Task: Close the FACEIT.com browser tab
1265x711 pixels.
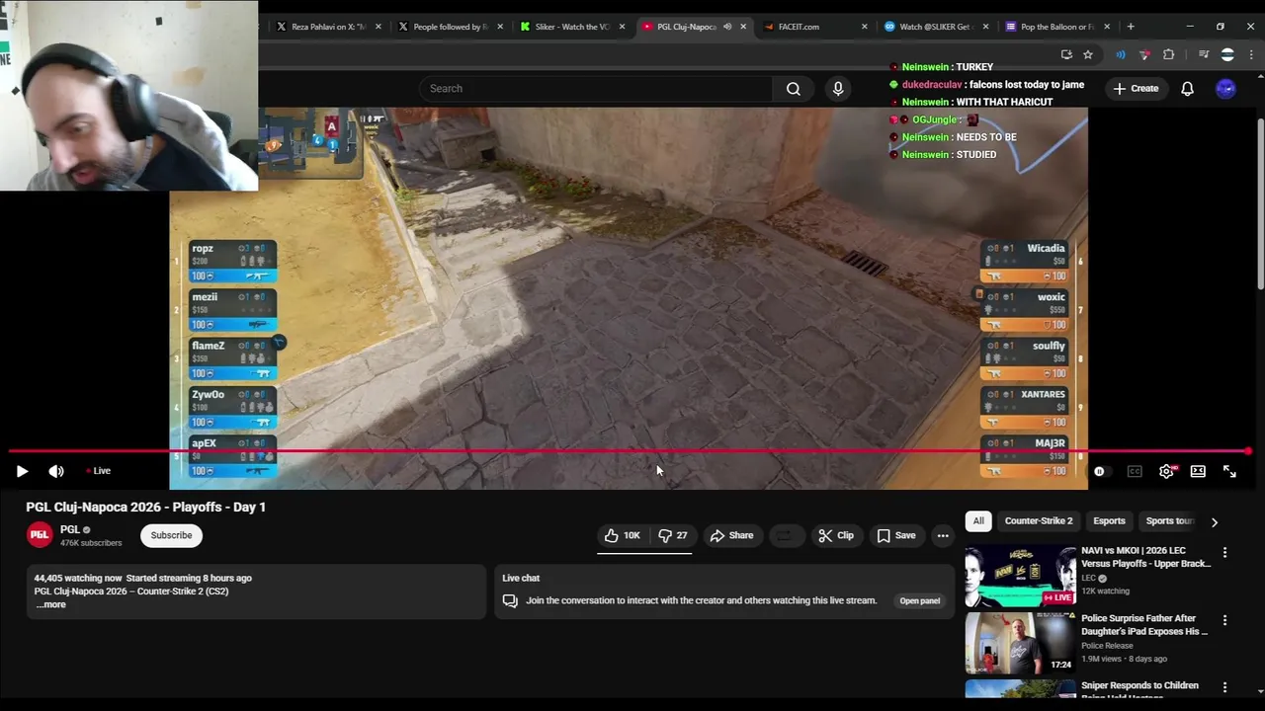Action: coord(865,27)
